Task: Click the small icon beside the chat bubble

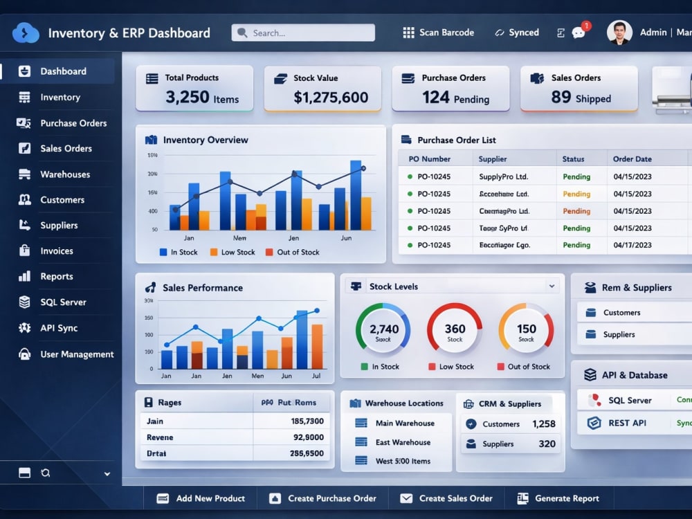Action: tap(561, 33)
